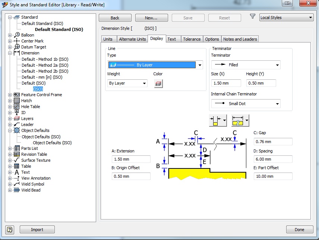Click the Weld Symbol icon

click(17, 184)
